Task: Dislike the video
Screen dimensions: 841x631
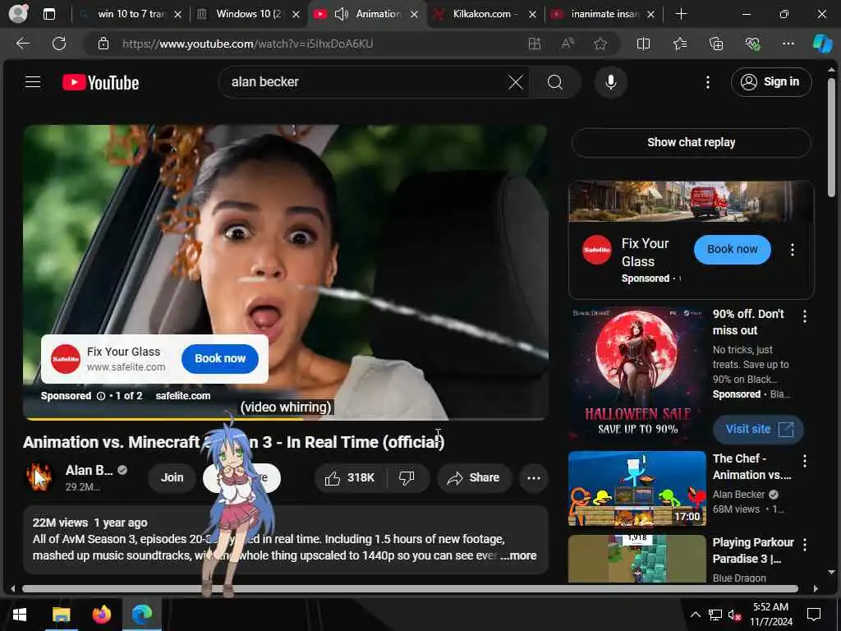Action: pos(407,477)
